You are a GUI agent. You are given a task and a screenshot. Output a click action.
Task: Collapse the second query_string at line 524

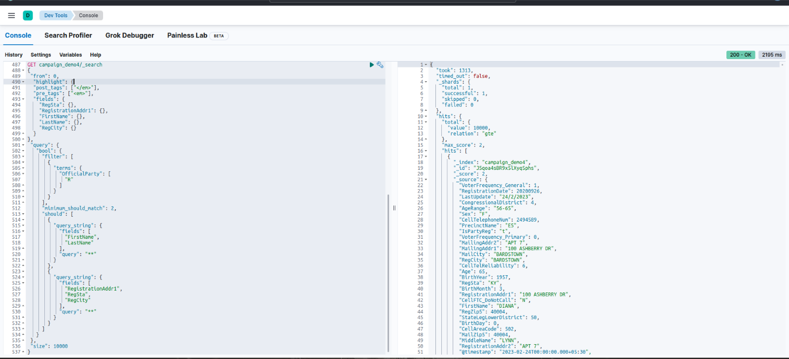click(x=23, y=277)
